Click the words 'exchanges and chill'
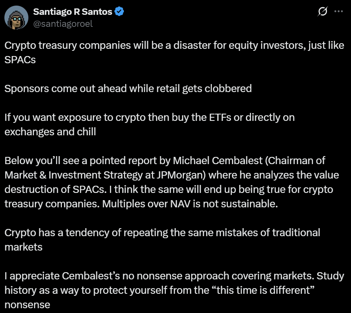Image resolution: width=351 pixels, height=313 pixels. [50, 132]
